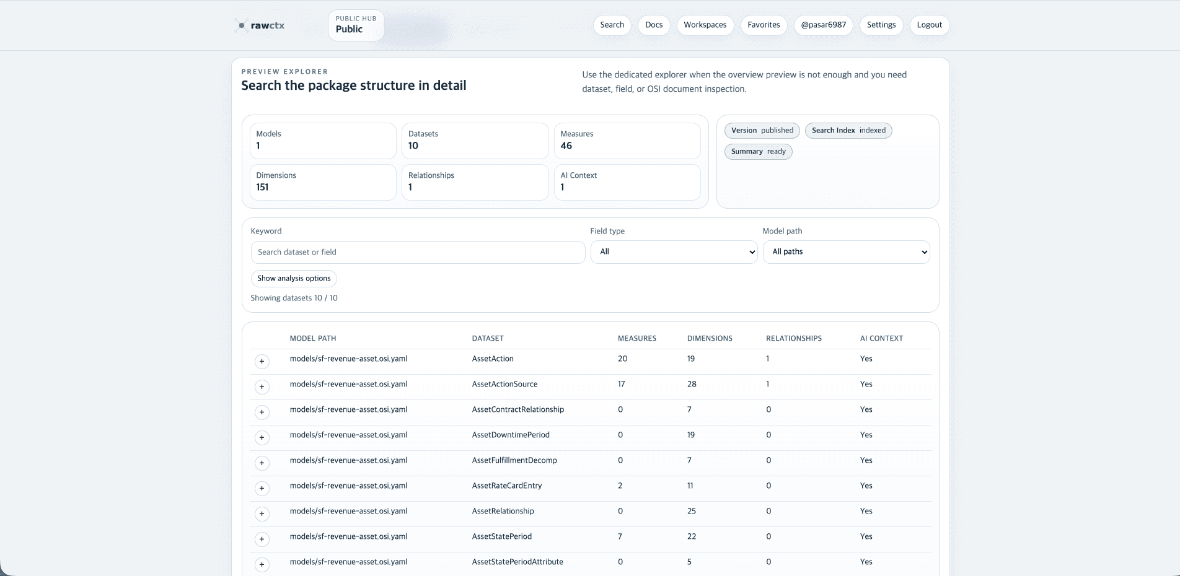Expand the AssetContractRelationship row plus icon
Screen dimensions: 1180x576
[x=262, y=412]
